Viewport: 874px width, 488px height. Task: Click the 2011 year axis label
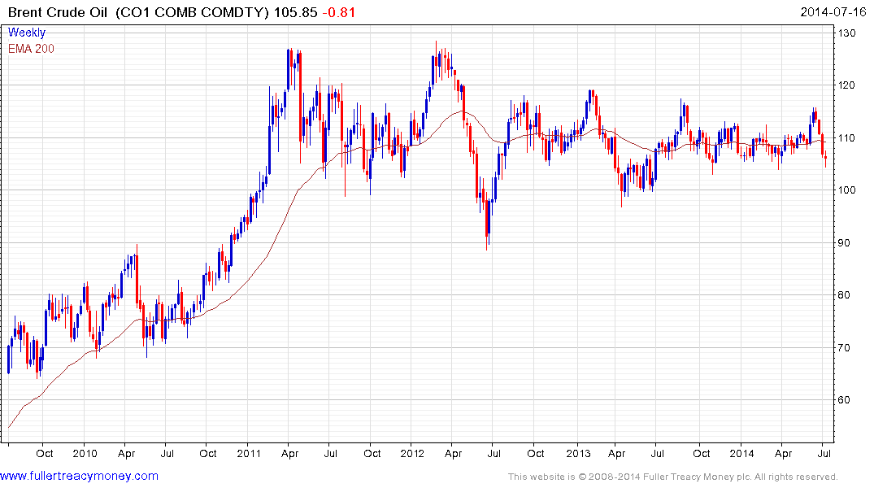pyautogui.click(x=249, y=453)
